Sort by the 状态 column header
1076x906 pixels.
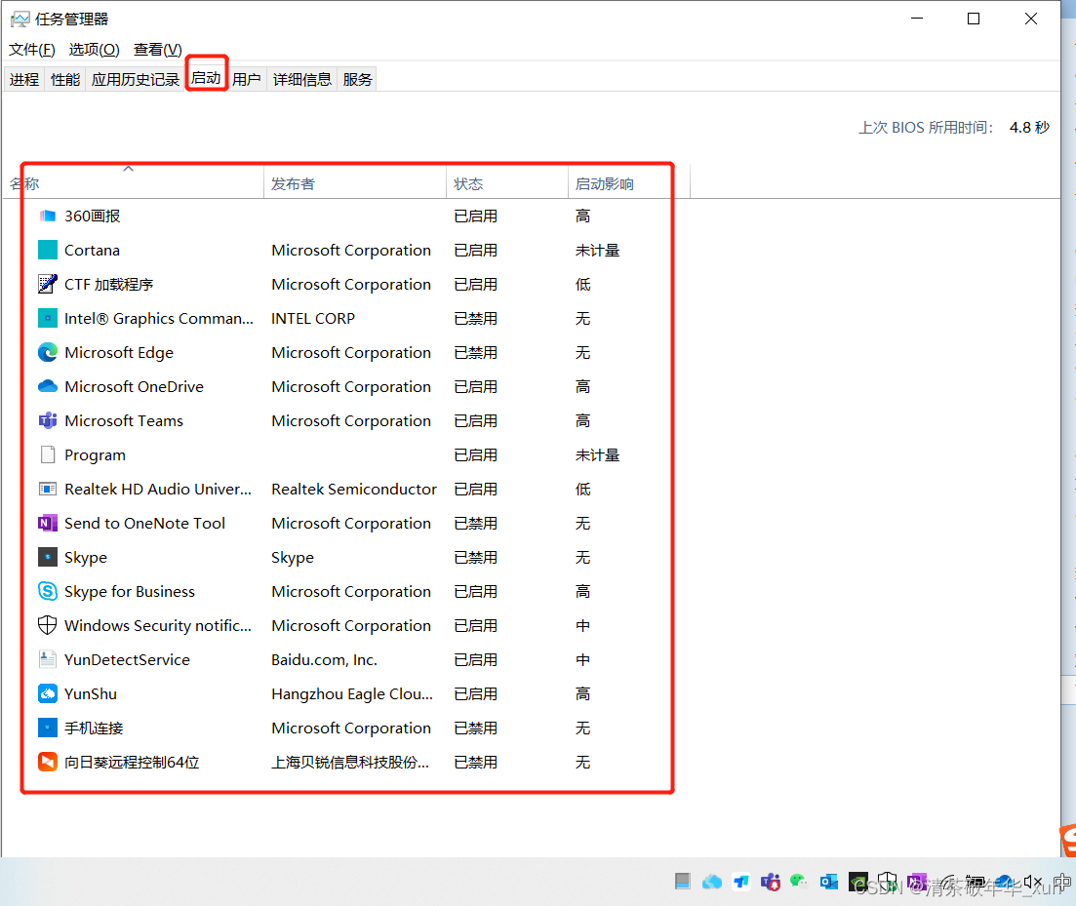(x=507, y=183)
